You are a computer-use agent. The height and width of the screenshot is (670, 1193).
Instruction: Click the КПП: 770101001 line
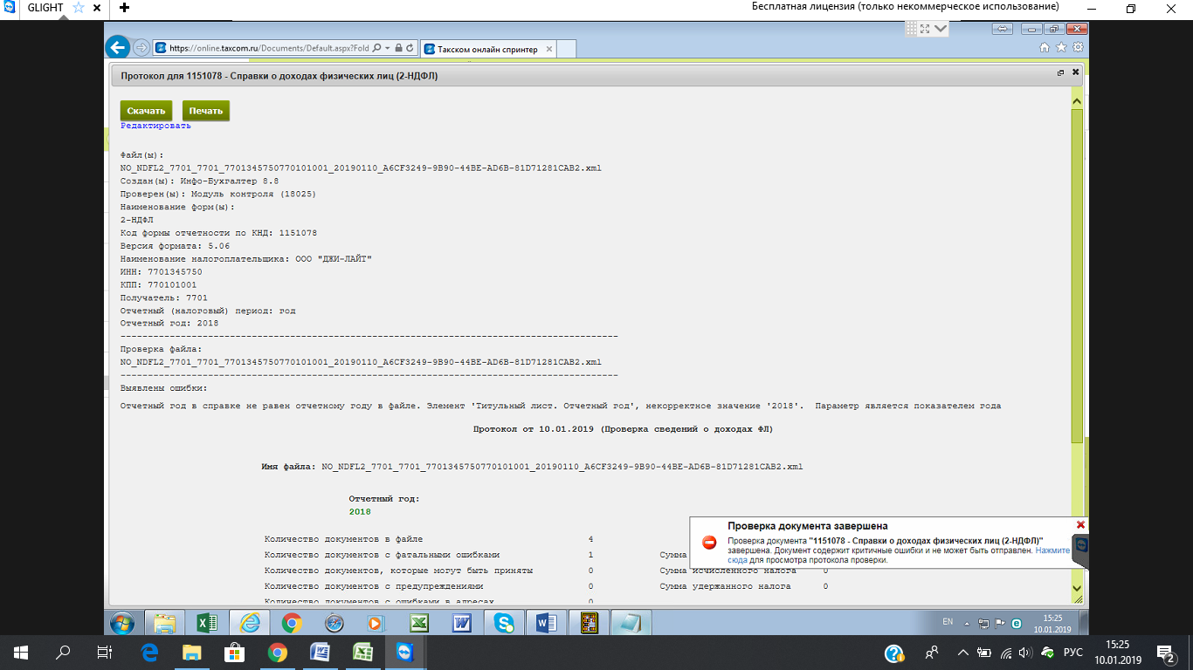[159, 285]
